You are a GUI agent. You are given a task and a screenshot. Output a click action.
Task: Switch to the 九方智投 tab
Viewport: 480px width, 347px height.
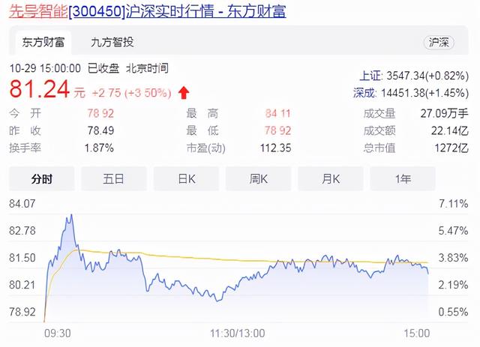tap(112, 42)
